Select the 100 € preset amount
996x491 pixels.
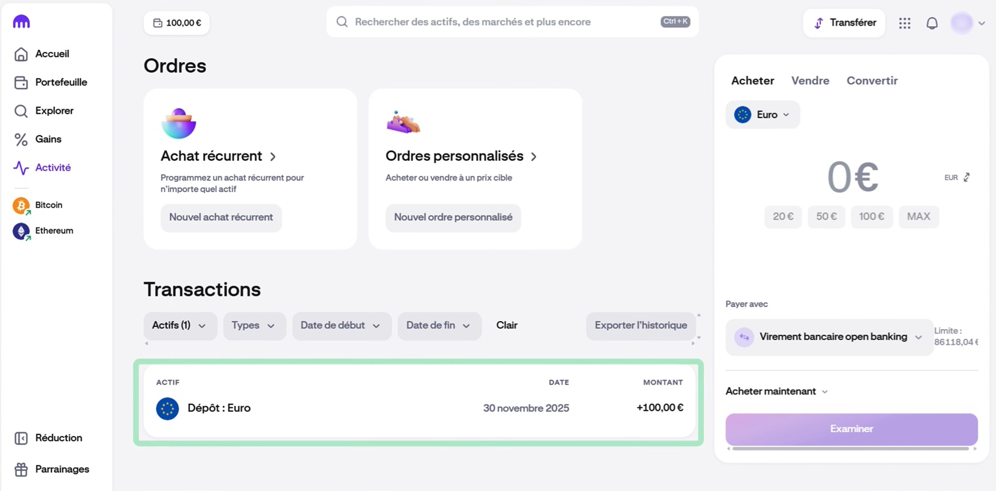(x=872, y=217)
